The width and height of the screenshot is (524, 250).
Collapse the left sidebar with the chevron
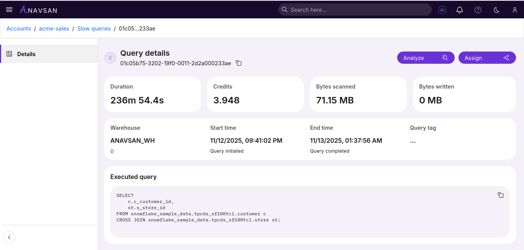9,237
